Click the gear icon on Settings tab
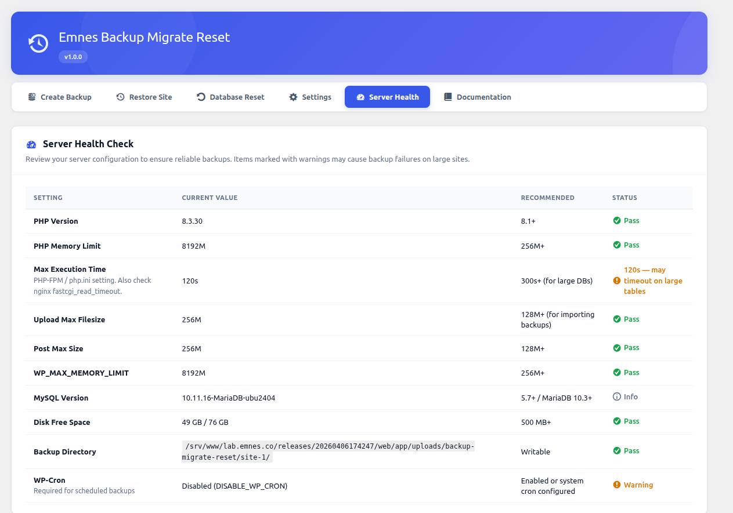The image size is (733, 513). [x=293, y=97]
